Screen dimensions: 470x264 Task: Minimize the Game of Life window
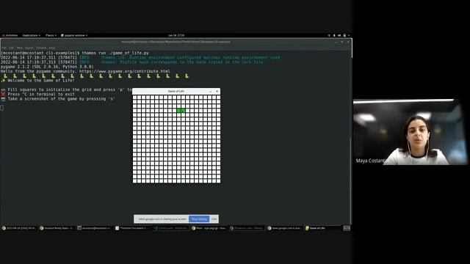[x=211, y=91]
